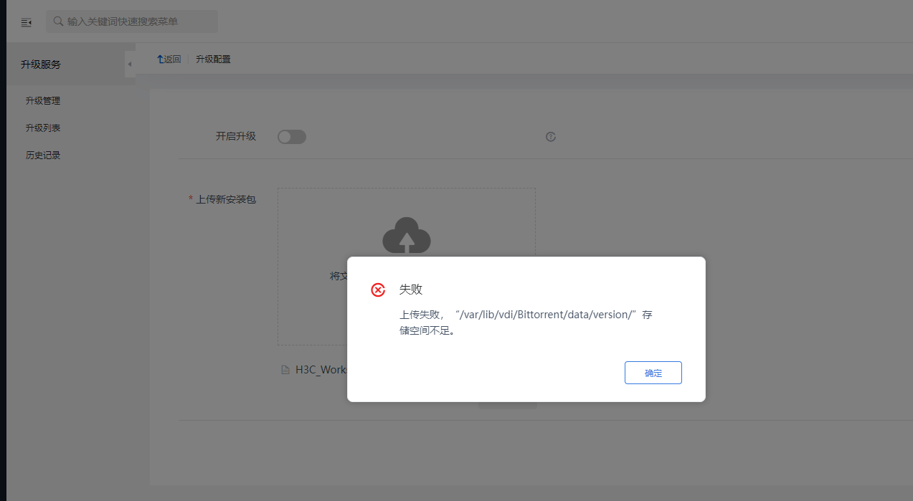Viewport: 913px width, 501px height.
Task: Click the menu fold icon at top left
Action: 27,22
